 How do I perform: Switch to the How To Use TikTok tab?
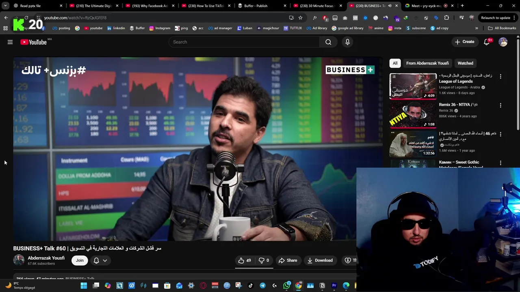206,6
